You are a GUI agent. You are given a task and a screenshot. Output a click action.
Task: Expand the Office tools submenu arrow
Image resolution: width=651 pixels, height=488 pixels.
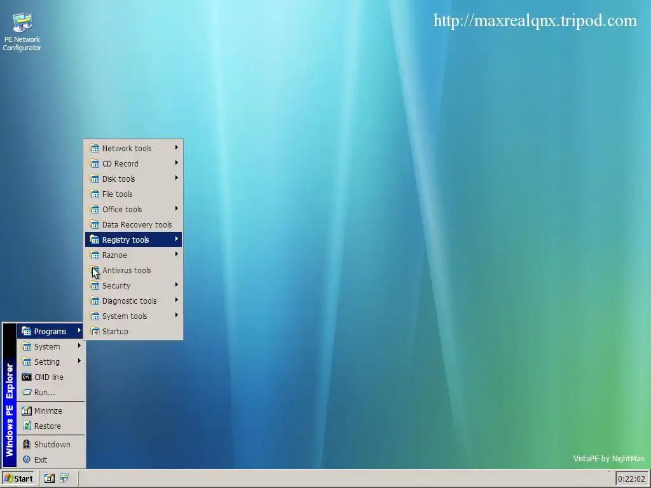(x=177, y=208)
